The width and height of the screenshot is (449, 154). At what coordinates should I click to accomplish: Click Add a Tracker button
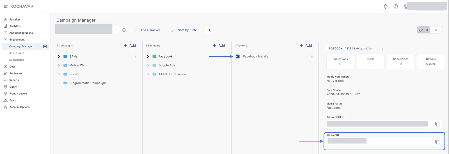click(147, 30)
